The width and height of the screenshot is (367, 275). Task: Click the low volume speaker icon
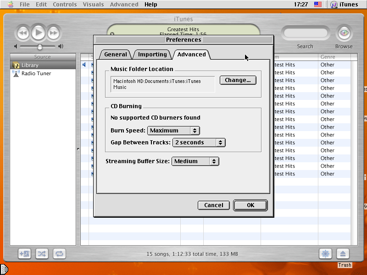16,46
